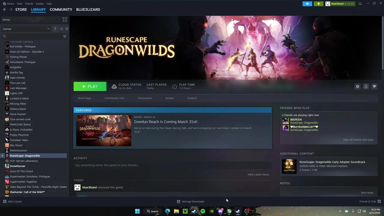Click the main page vertical scrollbar
The height and width of the screenshot is (216, 384).
pos(382,43)
